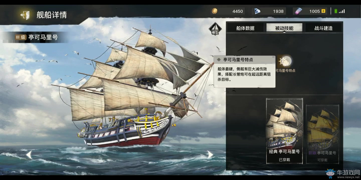Select the 新娘 亭可马里号 skin card
This screenshot has height=180, width=361.
[323, 134]
